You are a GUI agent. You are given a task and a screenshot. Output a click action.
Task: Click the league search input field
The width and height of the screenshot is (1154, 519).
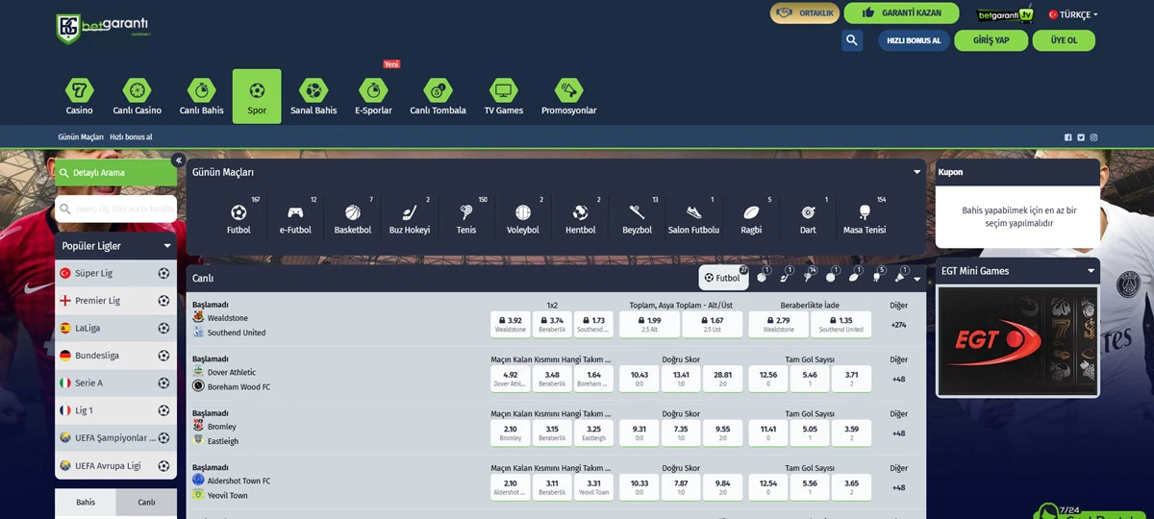pos(115,209)
